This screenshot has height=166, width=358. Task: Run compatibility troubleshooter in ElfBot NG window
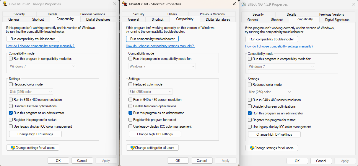272,39
